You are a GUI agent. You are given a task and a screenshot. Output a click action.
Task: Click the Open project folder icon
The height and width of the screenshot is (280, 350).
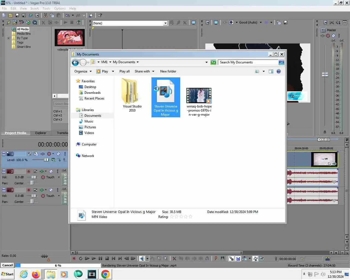tap(11, 15)
